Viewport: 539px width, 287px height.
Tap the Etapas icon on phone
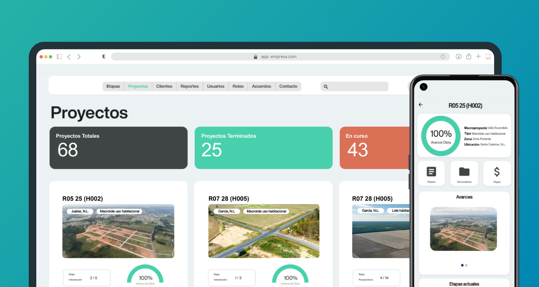click(x=431, y=173)
